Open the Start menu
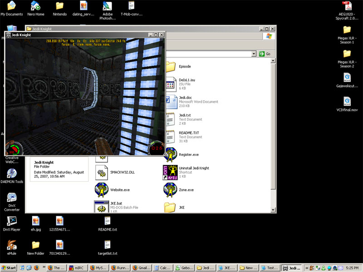This screenshot has height=272, width=363. tap(9, 268)
